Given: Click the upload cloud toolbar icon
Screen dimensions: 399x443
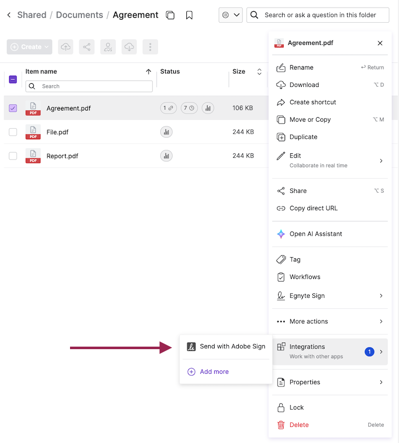Looking at the screenshot, I should coord(65,47).
